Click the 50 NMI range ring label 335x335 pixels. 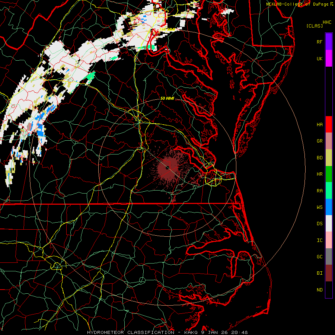pos(167,98)
